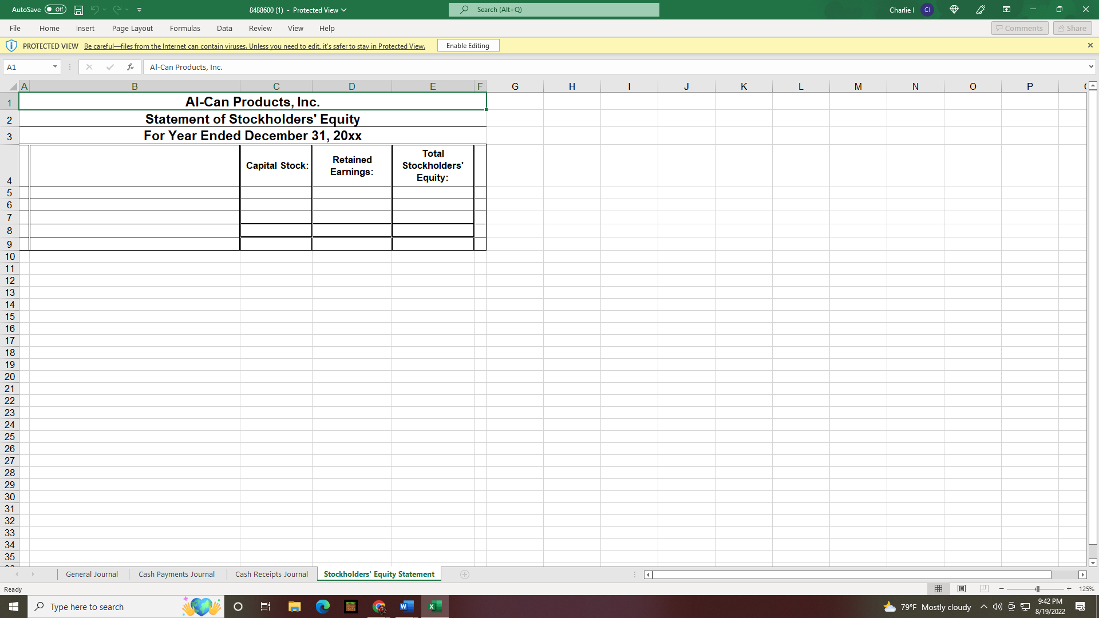The image size is (1099, 618).
Task: Click the zoom slider handle
Action: tap(1037, 589)
